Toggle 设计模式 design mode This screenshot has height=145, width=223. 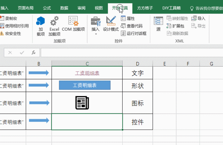click(111, 24)
